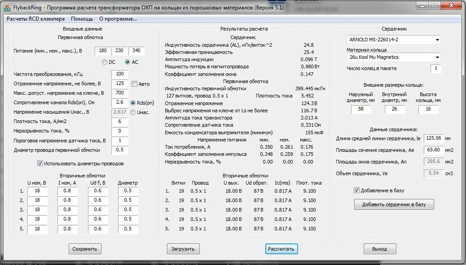466x265 pixels.
Task: Close the FlybackRing window
Action: tap(451, 6)
